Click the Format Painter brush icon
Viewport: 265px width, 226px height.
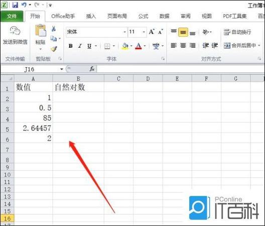click(x=54, y=49)
